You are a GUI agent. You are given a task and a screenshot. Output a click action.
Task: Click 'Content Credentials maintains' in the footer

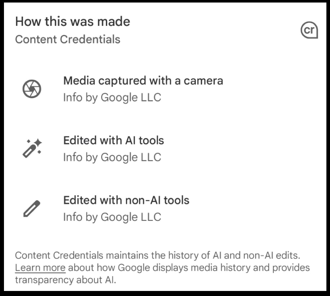(59, 256)
